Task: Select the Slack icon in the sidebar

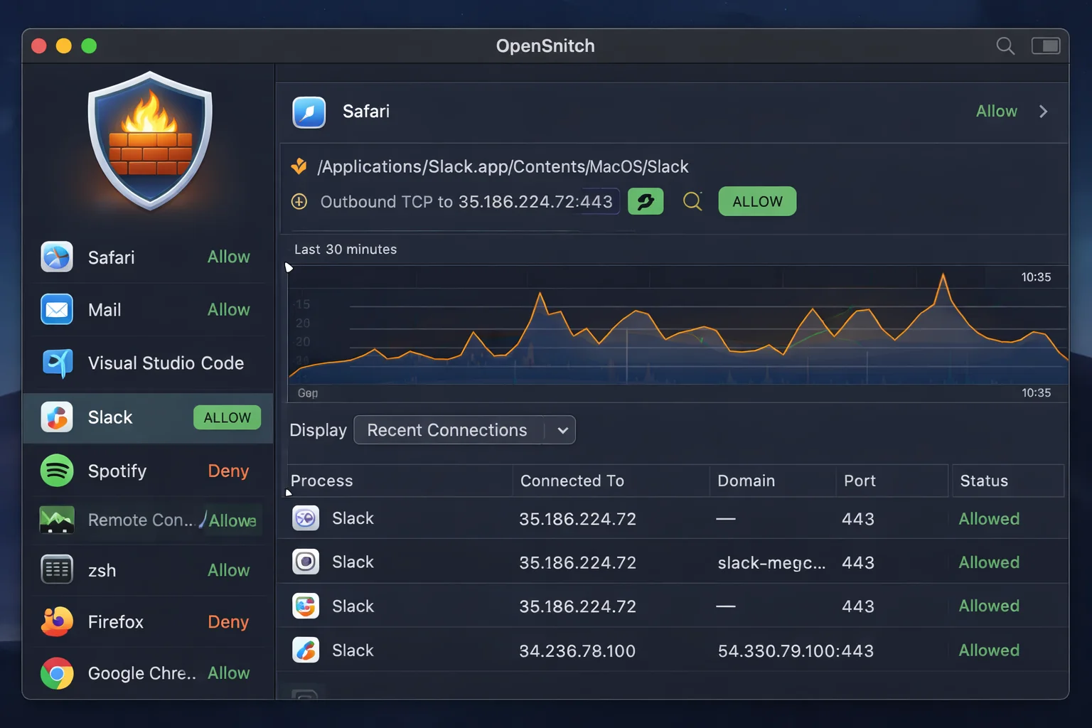Action: click(x=57, y=417)
